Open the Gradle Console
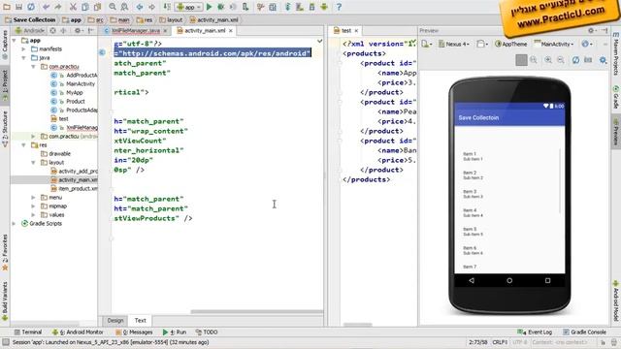 point(584,332)
